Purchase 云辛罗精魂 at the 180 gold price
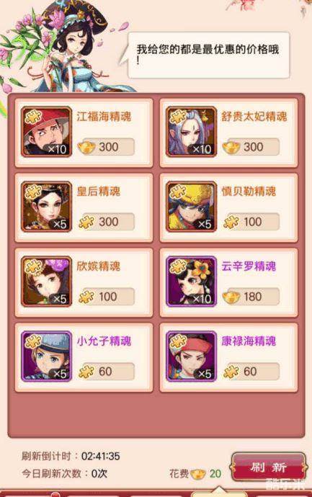312x497 pixels. pos(251,297)
